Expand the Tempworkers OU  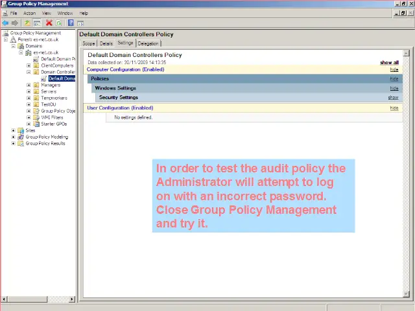pyautogui.click(x=29, y=98)
